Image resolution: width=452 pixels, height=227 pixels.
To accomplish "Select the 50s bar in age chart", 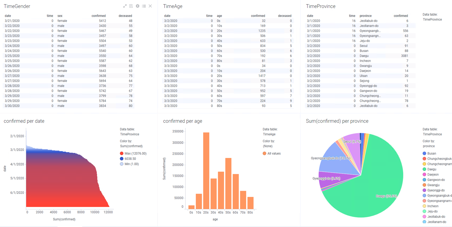I will pyautogui.click(x=228, y=184).
